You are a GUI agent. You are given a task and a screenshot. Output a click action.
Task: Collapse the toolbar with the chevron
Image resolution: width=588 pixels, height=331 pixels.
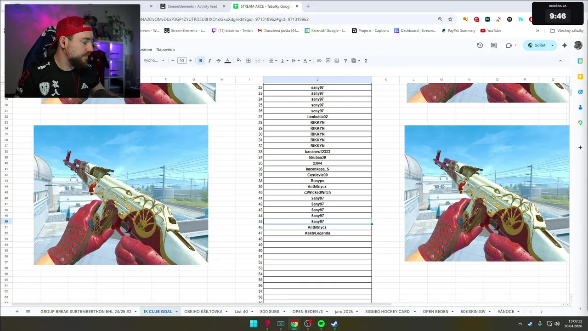coord(560,61)
